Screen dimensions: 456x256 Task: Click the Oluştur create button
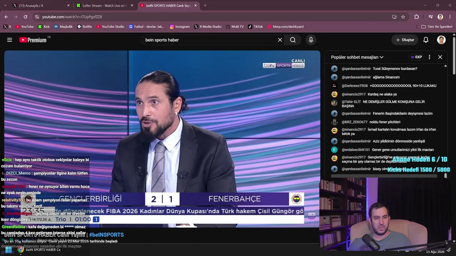click(x=405, y=40)
